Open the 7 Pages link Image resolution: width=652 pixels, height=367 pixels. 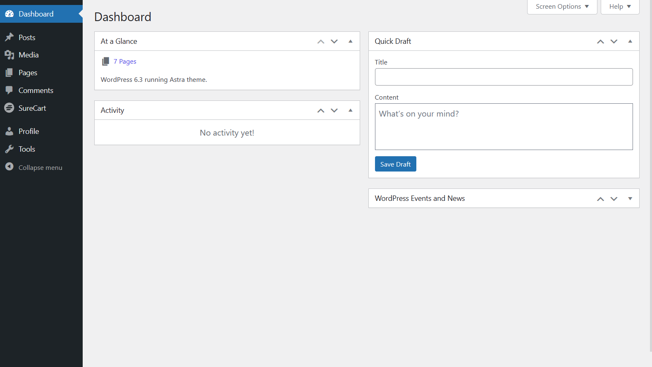click(125, 62)
